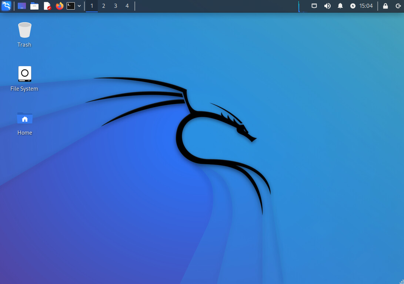Image resolution: width=404 pixels, height=284 pixels.
Task: Switch to workspace 4
Action: (x=127, y=6)
